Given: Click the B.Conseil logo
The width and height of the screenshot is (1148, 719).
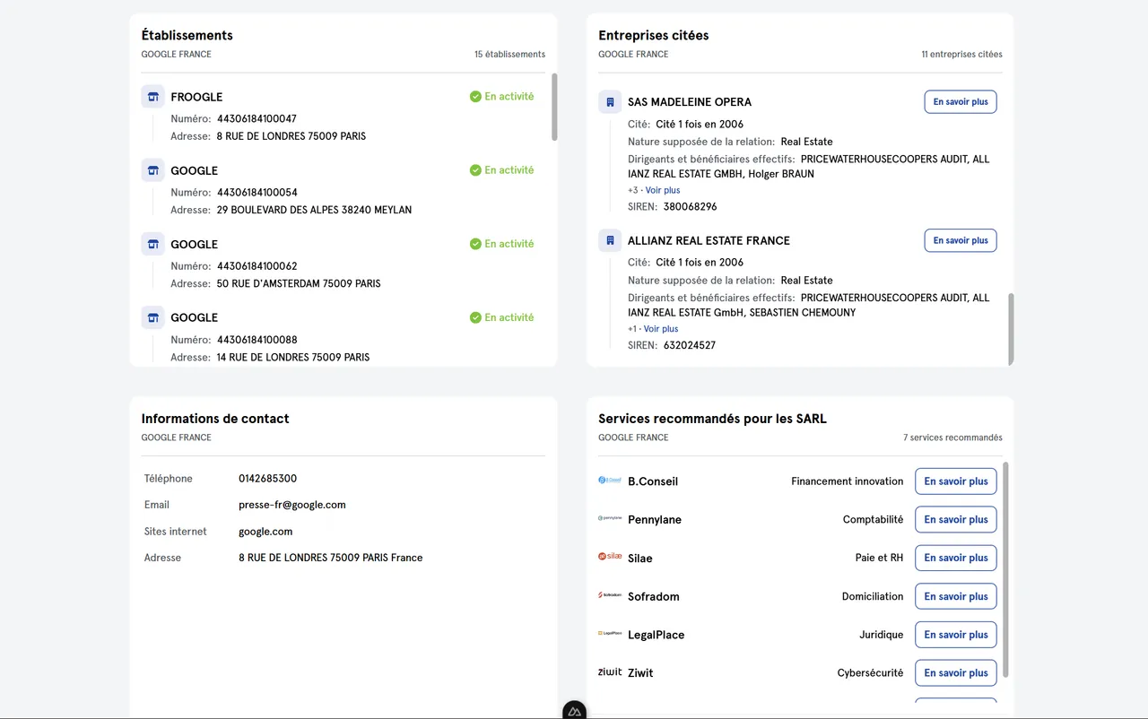Looking at the screenshot, I should [x=610, y=481].
